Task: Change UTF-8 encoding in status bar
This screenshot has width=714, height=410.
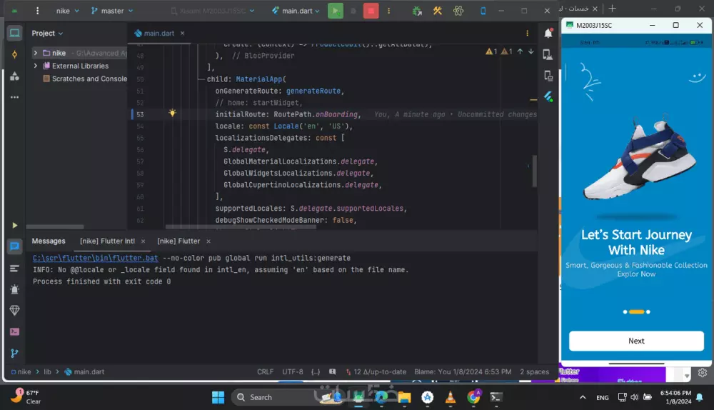Action: [292, 371]
